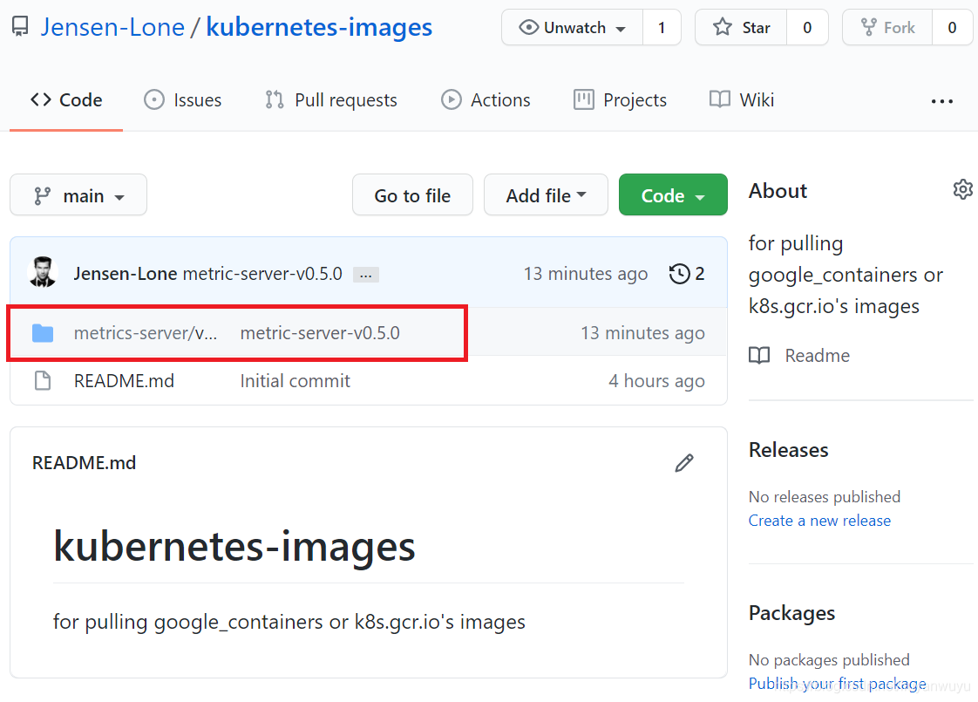The width and height of the screenshot is (978, 702).
Task: Fork the repository
Action: (887, 27)
